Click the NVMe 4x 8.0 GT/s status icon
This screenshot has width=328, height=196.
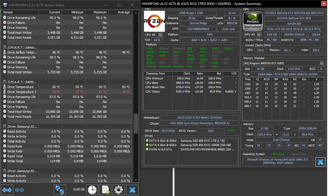(147, 149)
